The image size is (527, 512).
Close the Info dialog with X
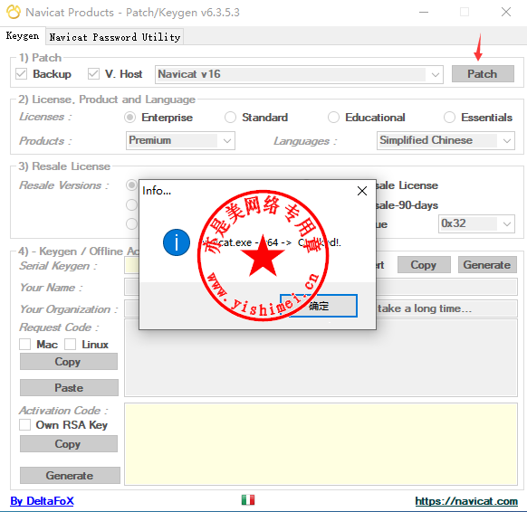(x=362, y=191)
